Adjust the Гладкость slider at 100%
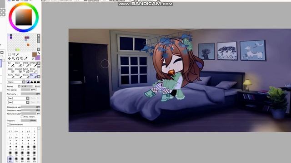This screenshot has width=291, height=163. click(x=29, y=120)
